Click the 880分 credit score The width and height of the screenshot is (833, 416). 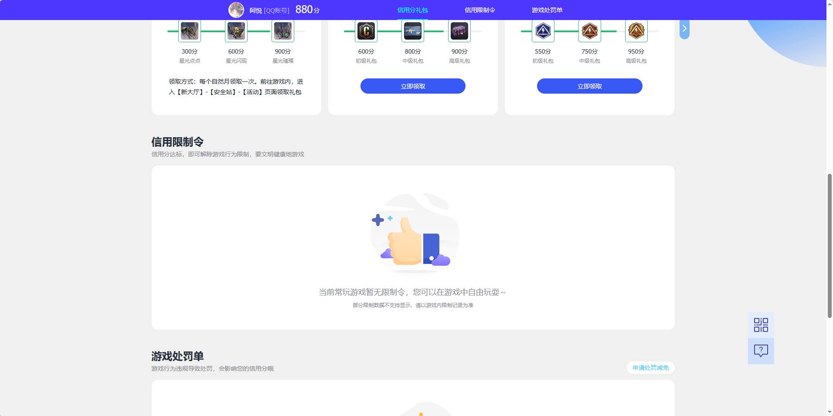[x=308, y=10]
